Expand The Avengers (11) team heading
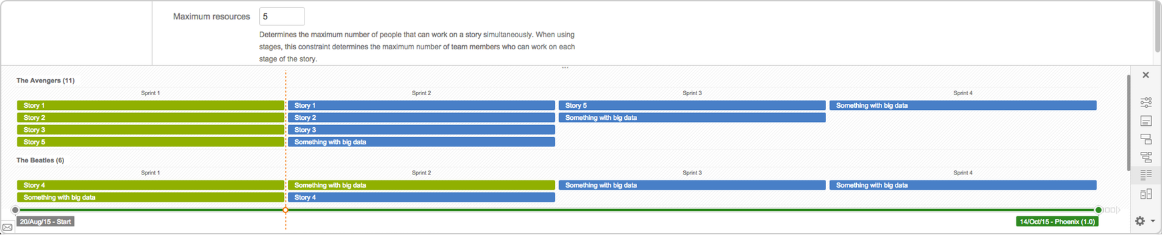This screenshot has width=1162, height=243. pyautogui.click(x=45, y=81)
